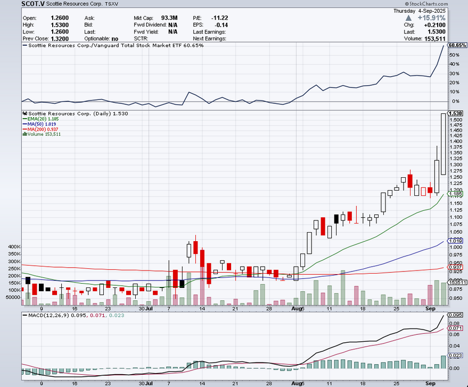The width and height of the screenshot is (468, 387).
Task: Click the Mkt Cap value 93.3M
Action: [x=169, y=18]
